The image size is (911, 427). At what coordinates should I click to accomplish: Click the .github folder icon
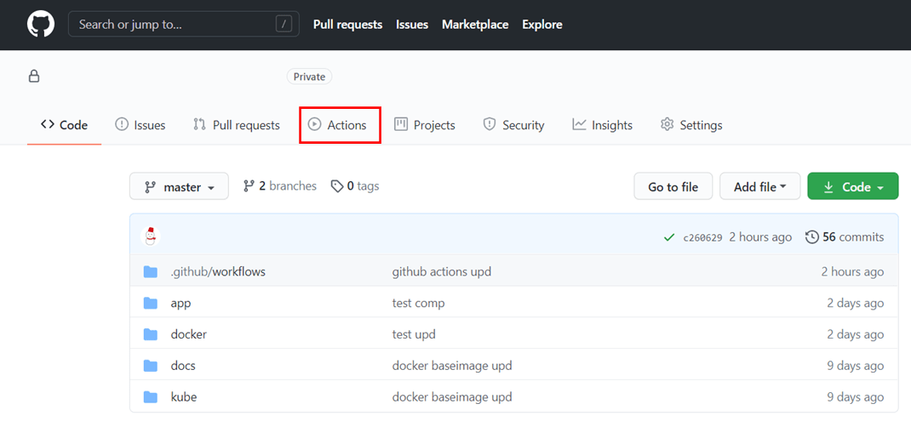(x=151, y=271)
